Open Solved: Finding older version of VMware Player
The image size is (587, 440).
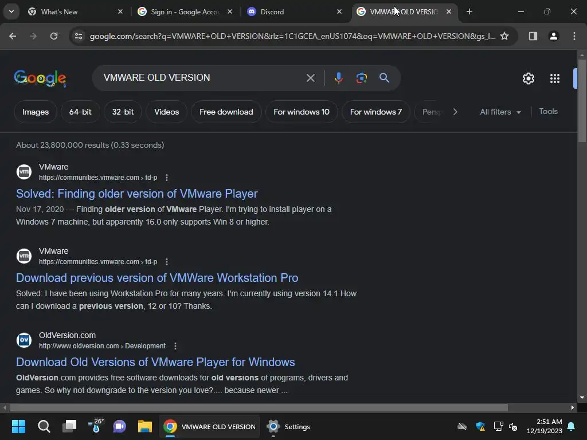pos(136,194)
